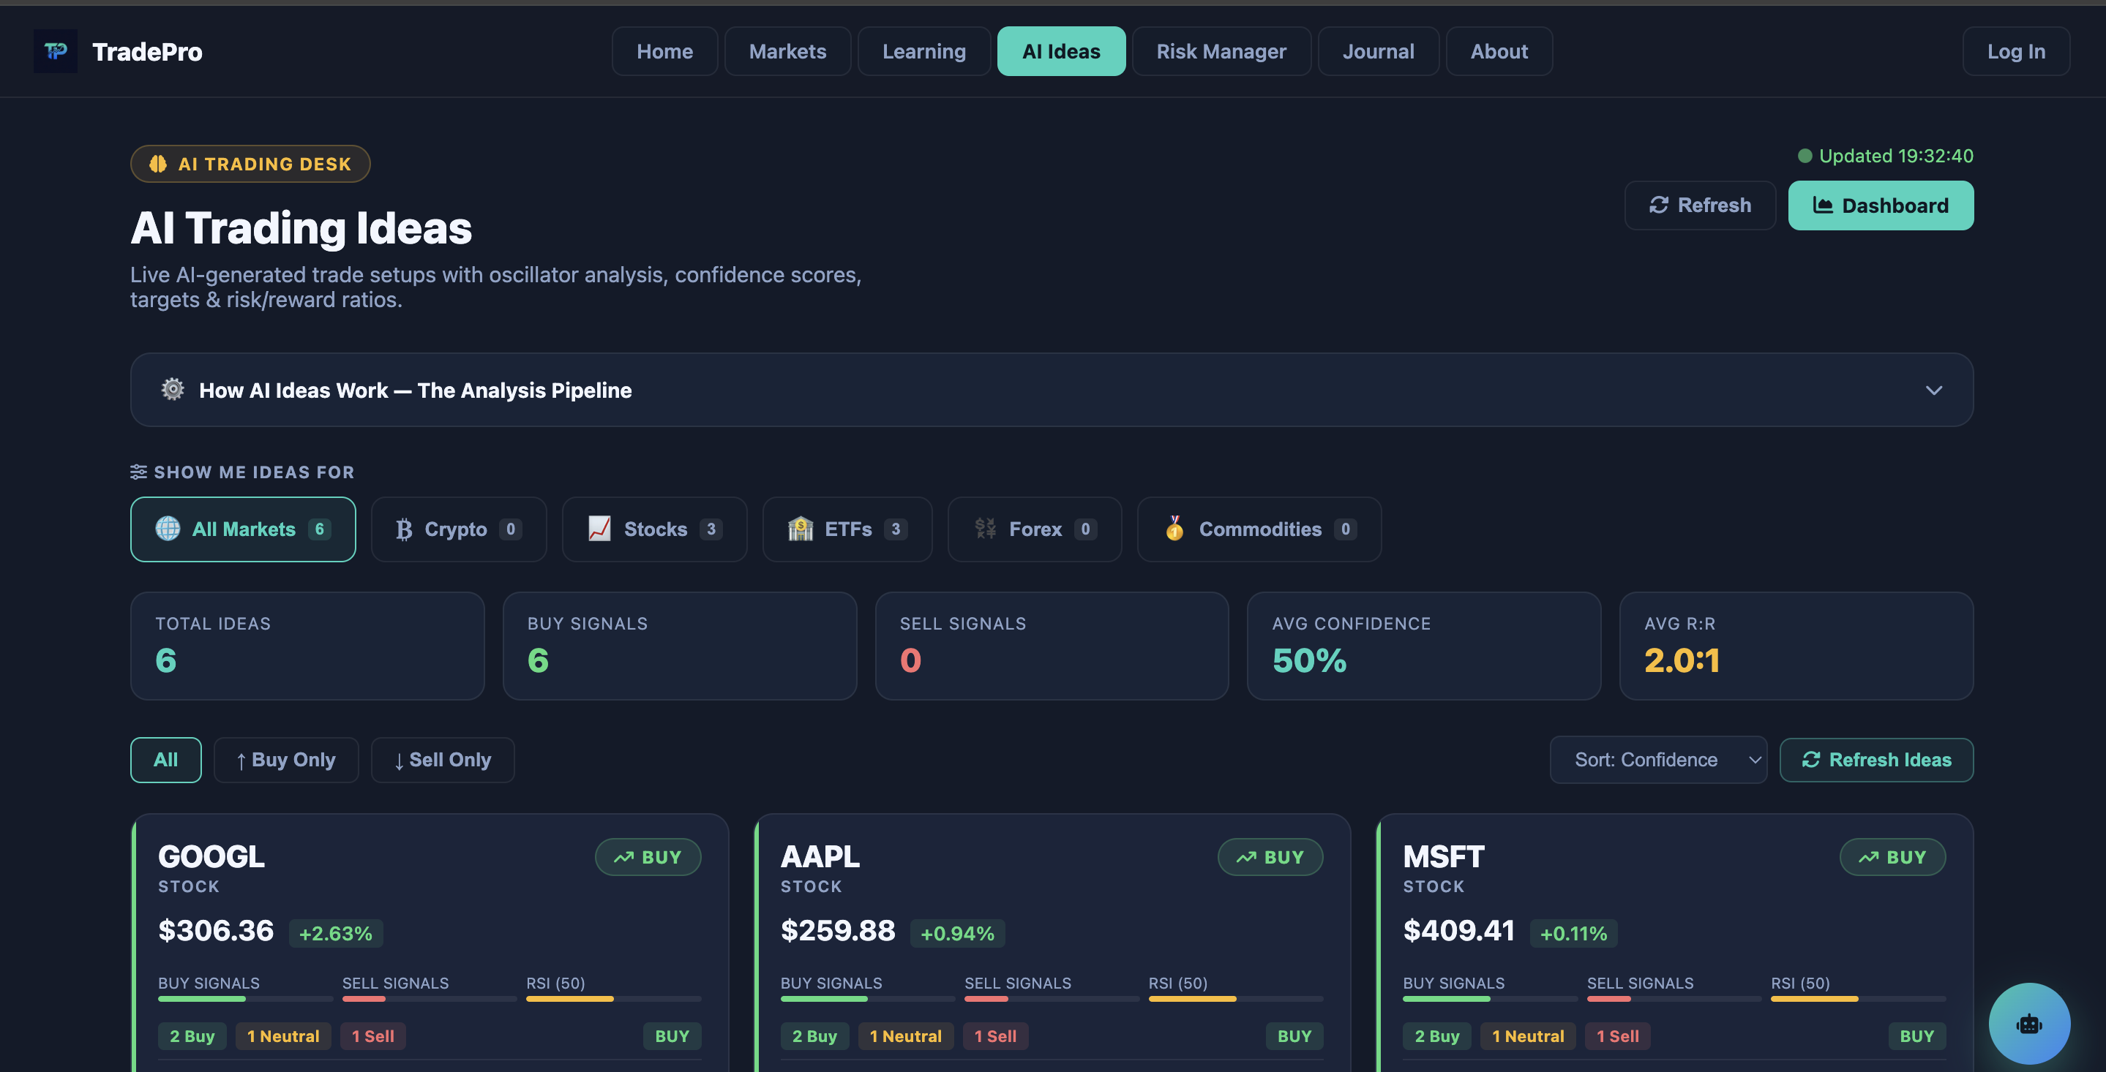This screenshot has width=2106, height=1072.
Task: Open the Journal page
Action: click(x=1379, y=50)
